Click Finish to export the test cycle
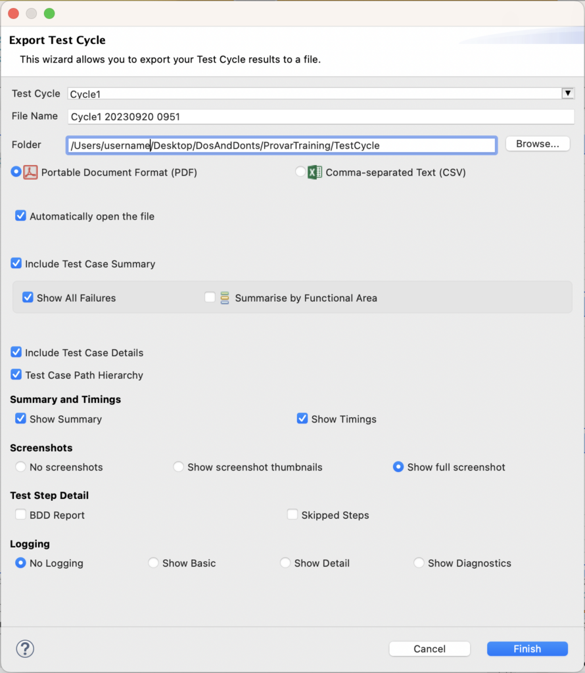 click(527, 649)
